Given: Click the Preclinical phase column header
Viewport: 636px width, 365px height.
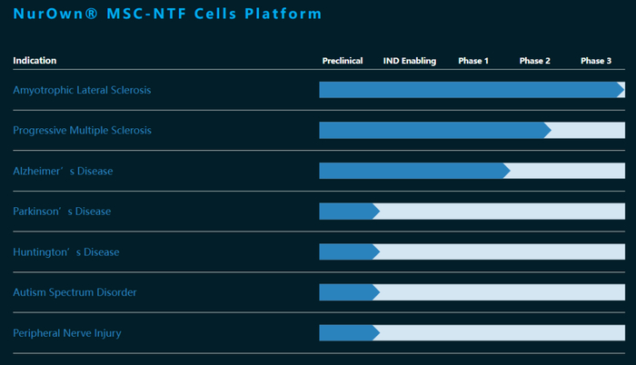Looking at the screenshot, I should (343, 61).
